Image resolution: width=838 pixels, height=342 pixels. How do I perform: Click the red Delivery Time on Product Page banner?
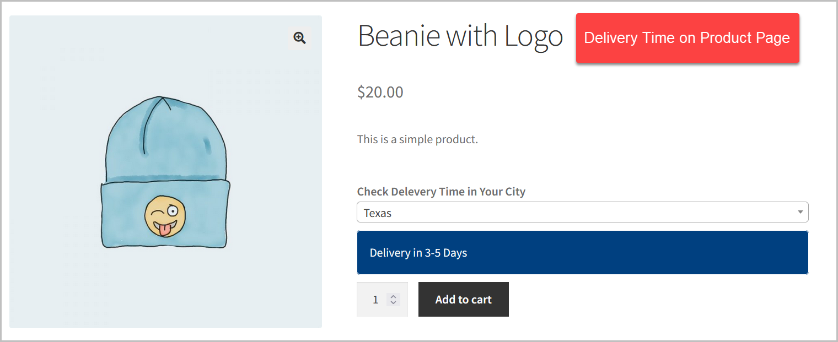point(687,37)
